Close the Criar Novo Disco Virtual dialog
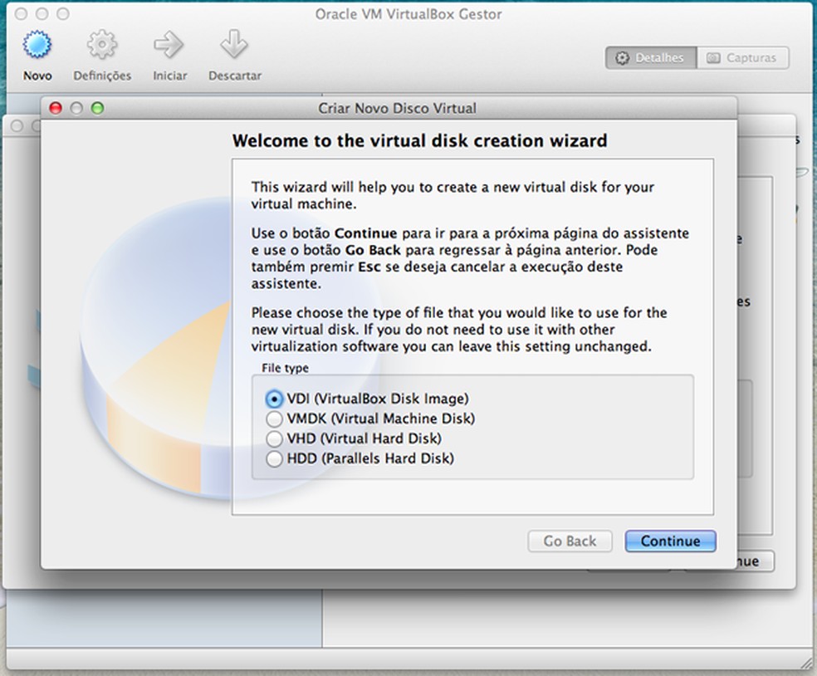Screen dimensions: 817x676 point(56,108)
